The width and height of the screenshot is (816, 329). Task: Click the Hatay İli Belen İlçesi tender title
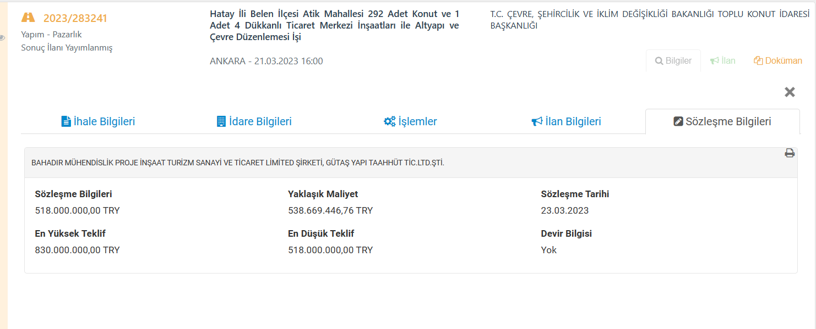(x=334, y=25)
